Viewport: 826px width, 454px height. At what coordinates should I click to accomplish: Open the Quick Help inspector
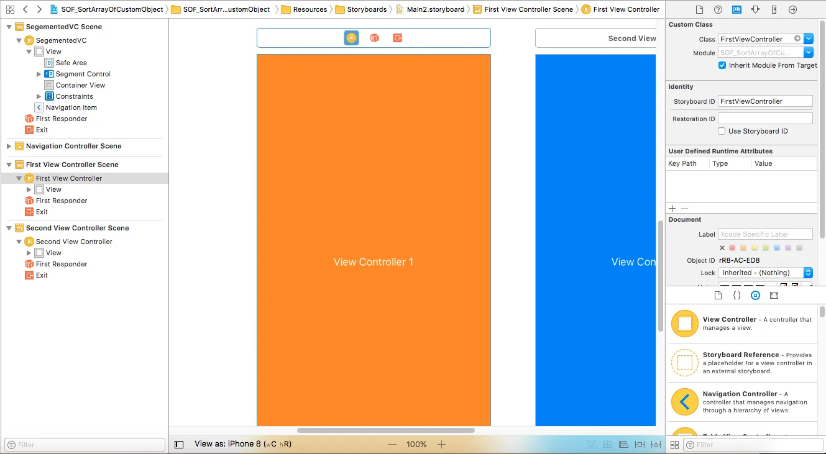(718, 10)
